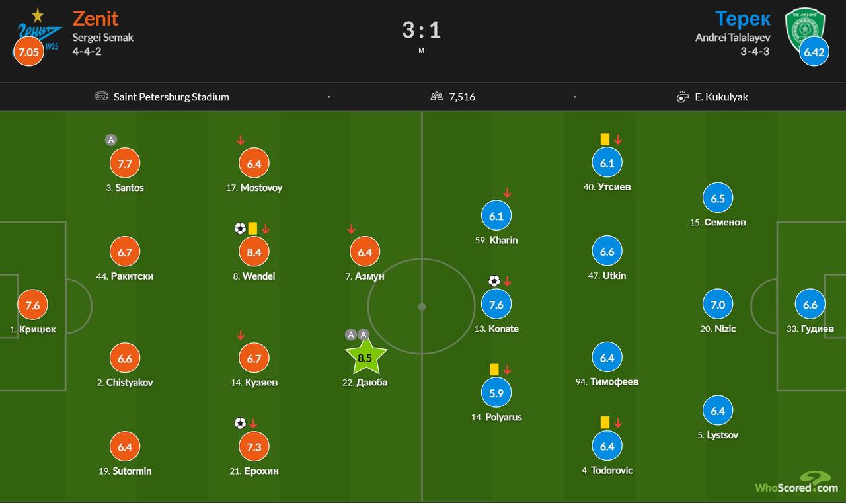Click player name Chistyakov
Image resolution: width=846 pixels, height=503 pixels.
click(130, 383)
